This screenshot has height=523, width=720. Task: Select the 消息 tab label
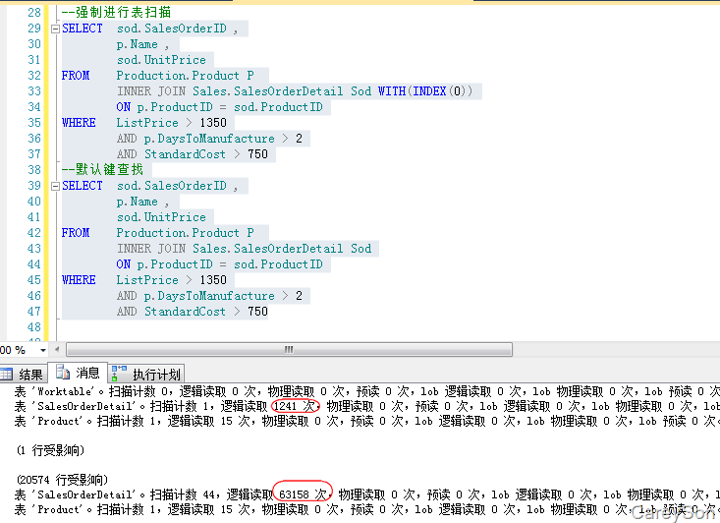(87, 374)
